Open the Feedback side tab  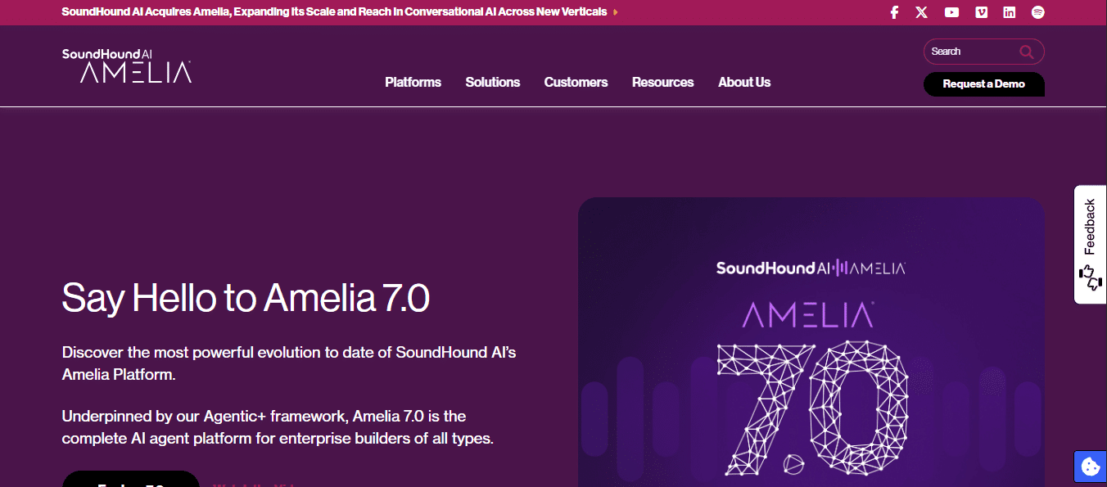(x=1090, y=244)
